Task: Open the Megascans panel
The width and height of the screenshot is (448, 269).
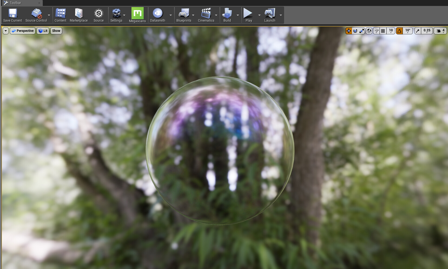Action: coord(137,15)
